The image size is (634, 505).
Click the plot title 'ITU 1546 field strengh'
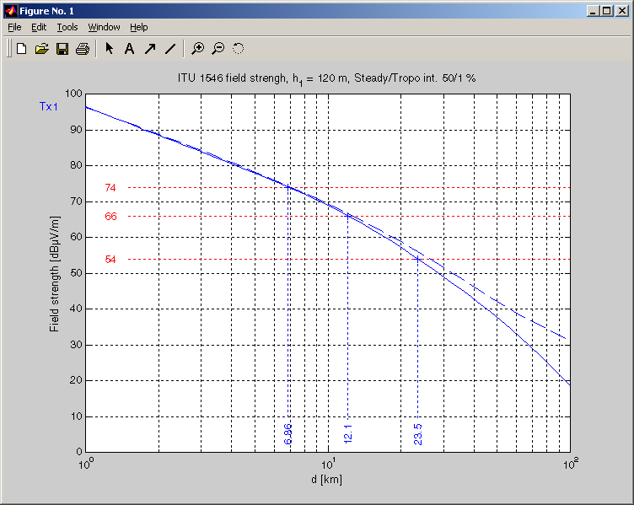(232, 78)
